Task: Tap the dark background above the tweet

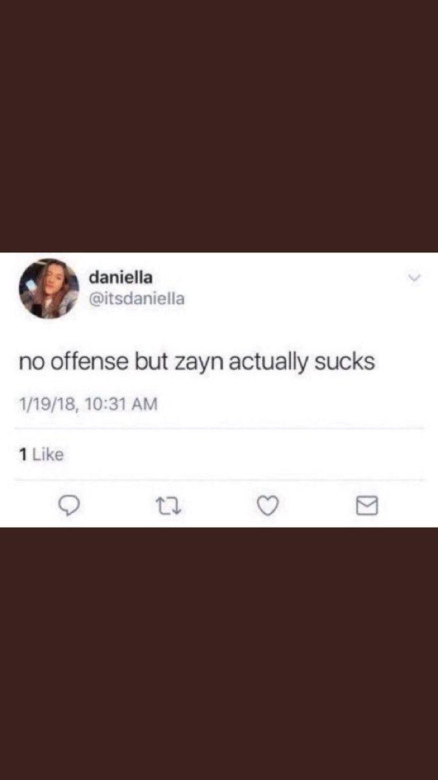Action: (x=219, y=126)
